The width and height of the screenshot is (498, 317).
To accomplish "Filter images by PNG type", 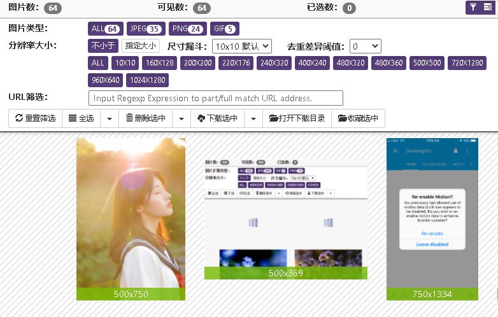I will (188, 29).
